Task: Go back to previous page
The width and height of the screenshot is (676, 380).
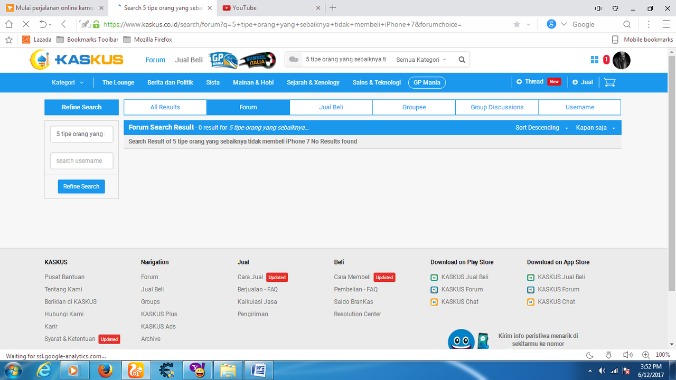Action: [x=63, y=24]
